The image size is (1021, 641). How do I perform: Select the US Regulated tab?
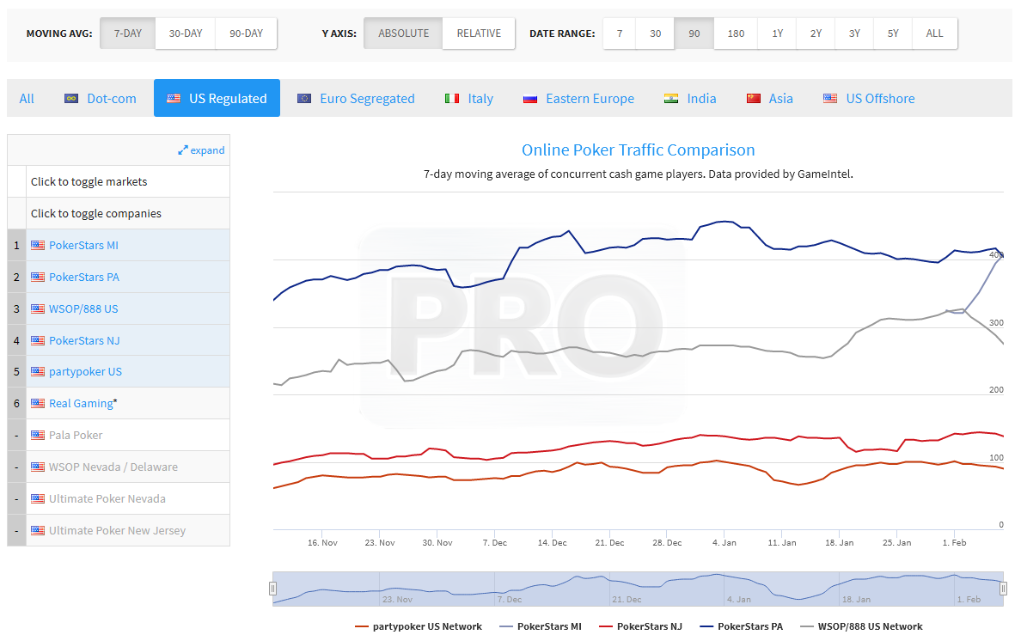pyautogui.click(x=217, y=98)
